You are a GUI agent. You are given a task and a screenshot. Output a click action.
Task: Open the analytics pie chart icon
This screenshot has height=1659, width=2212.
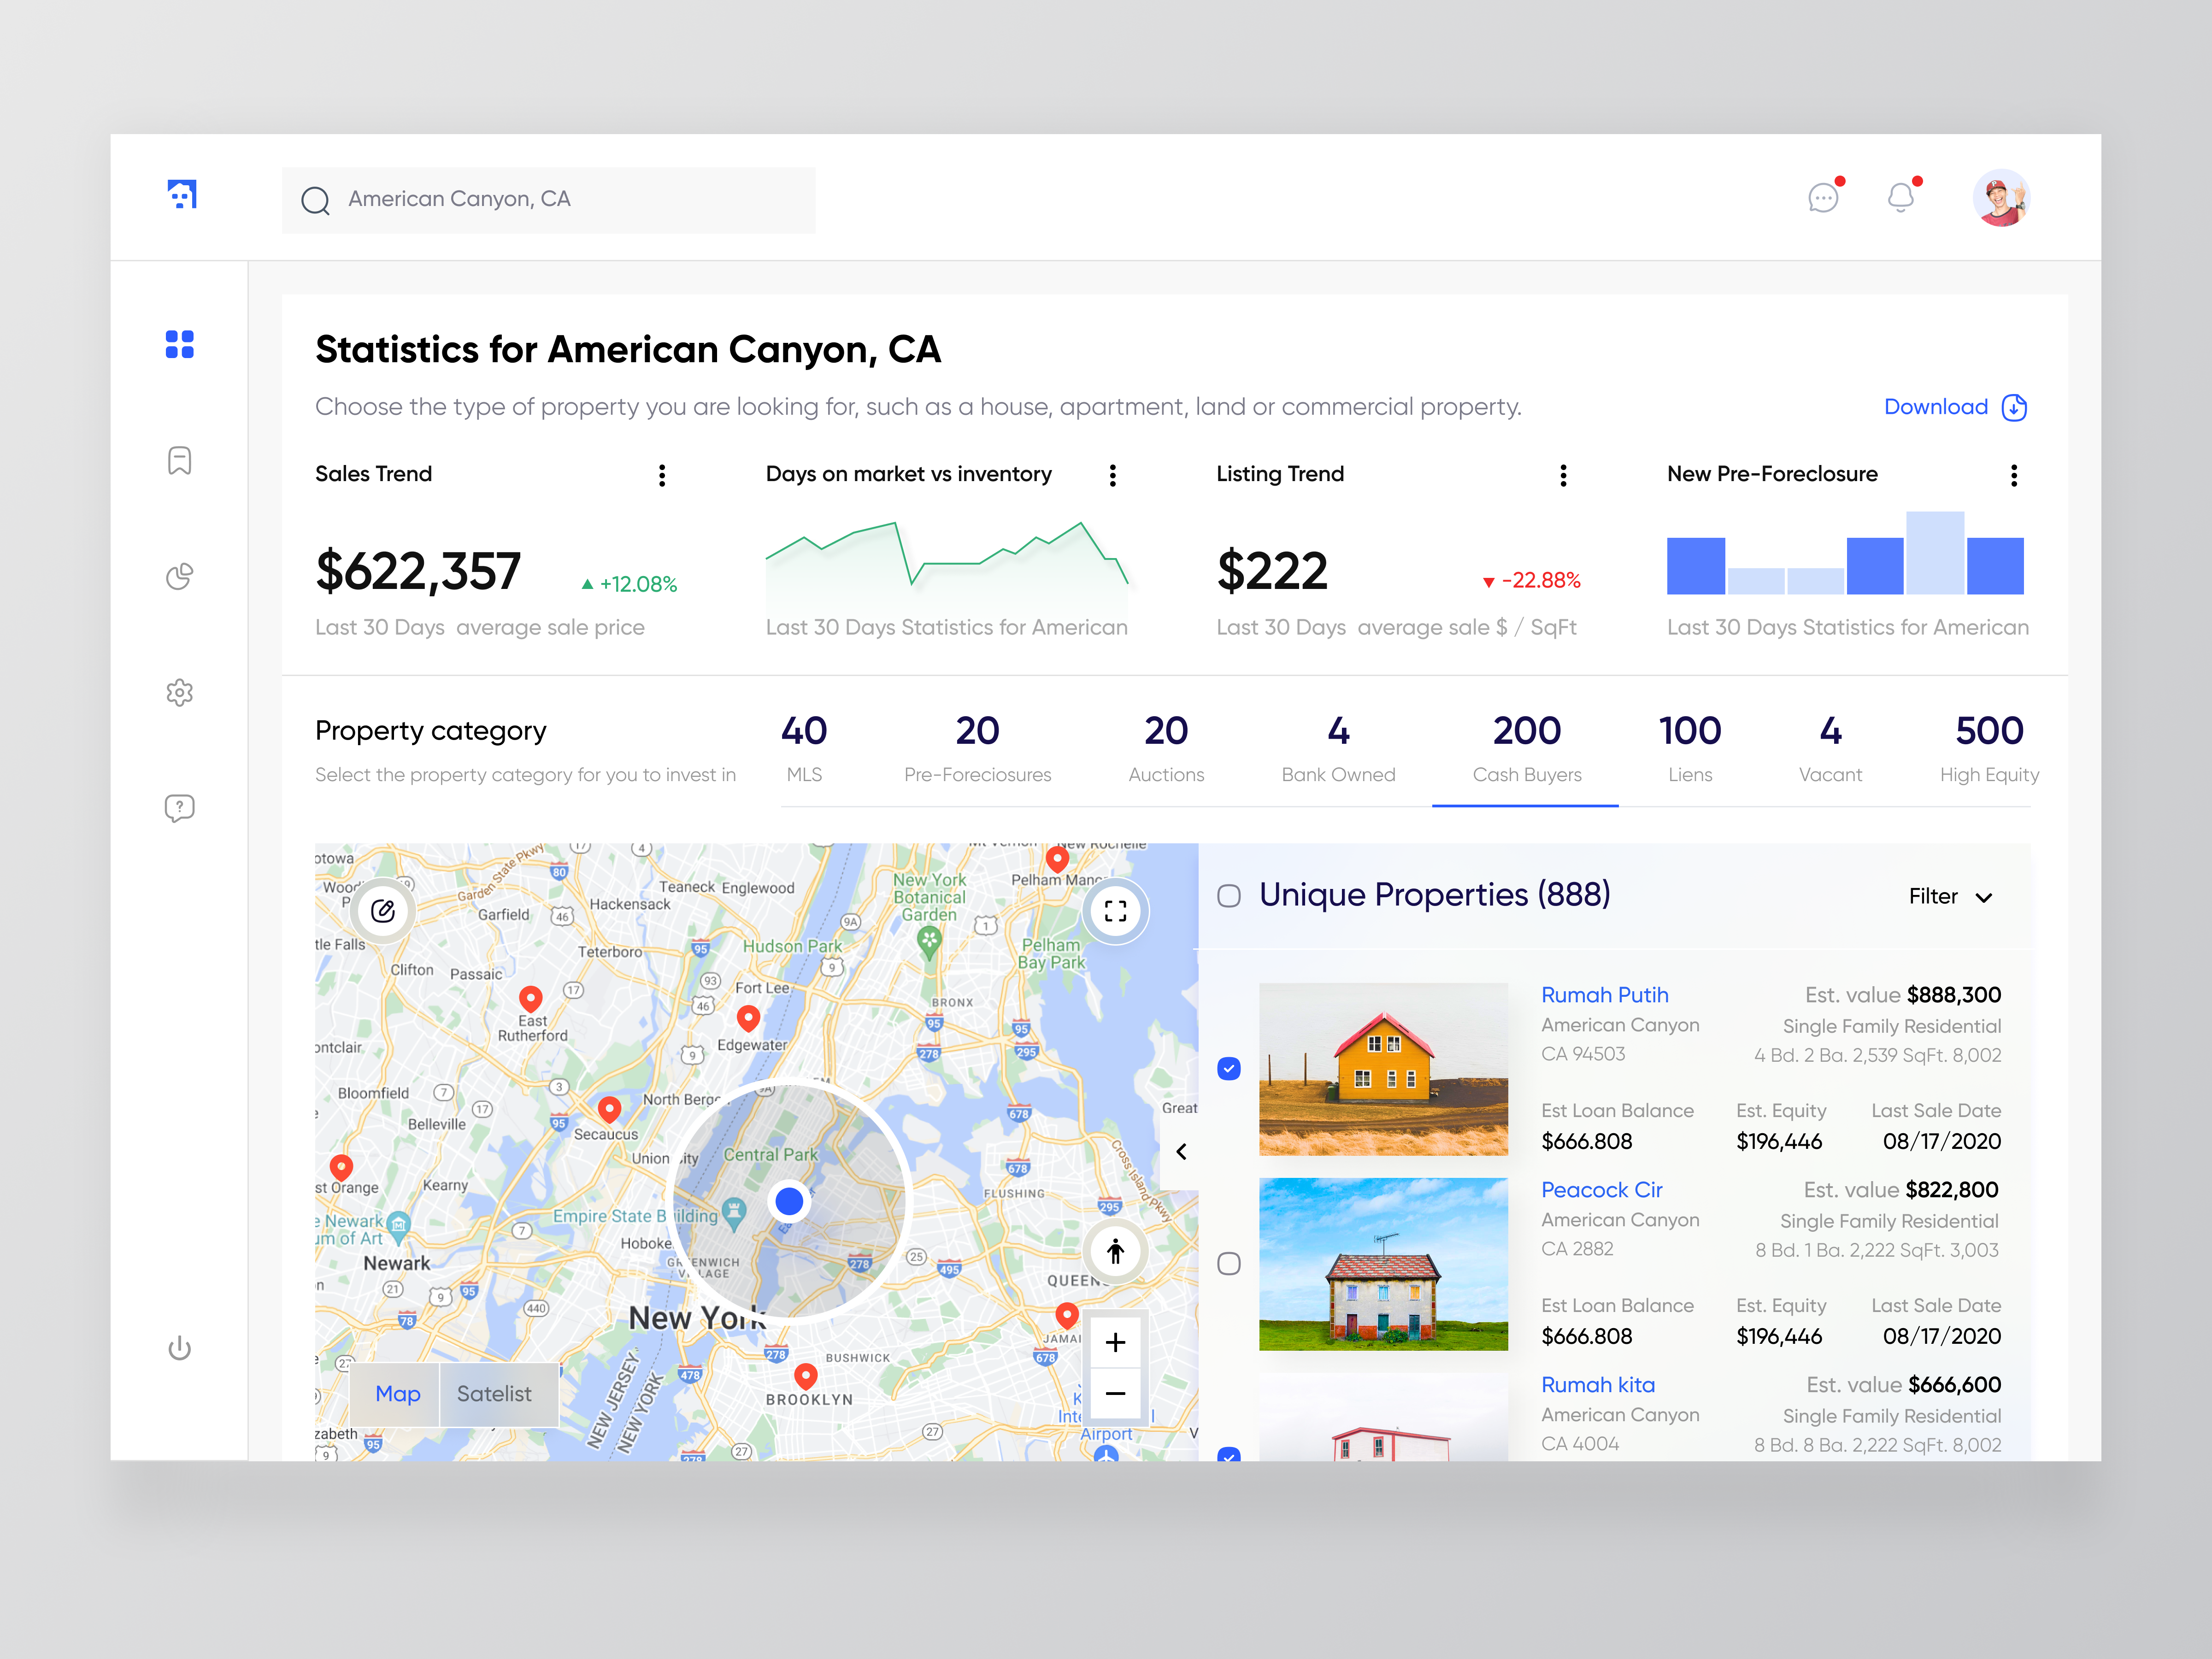coord(180,577)
